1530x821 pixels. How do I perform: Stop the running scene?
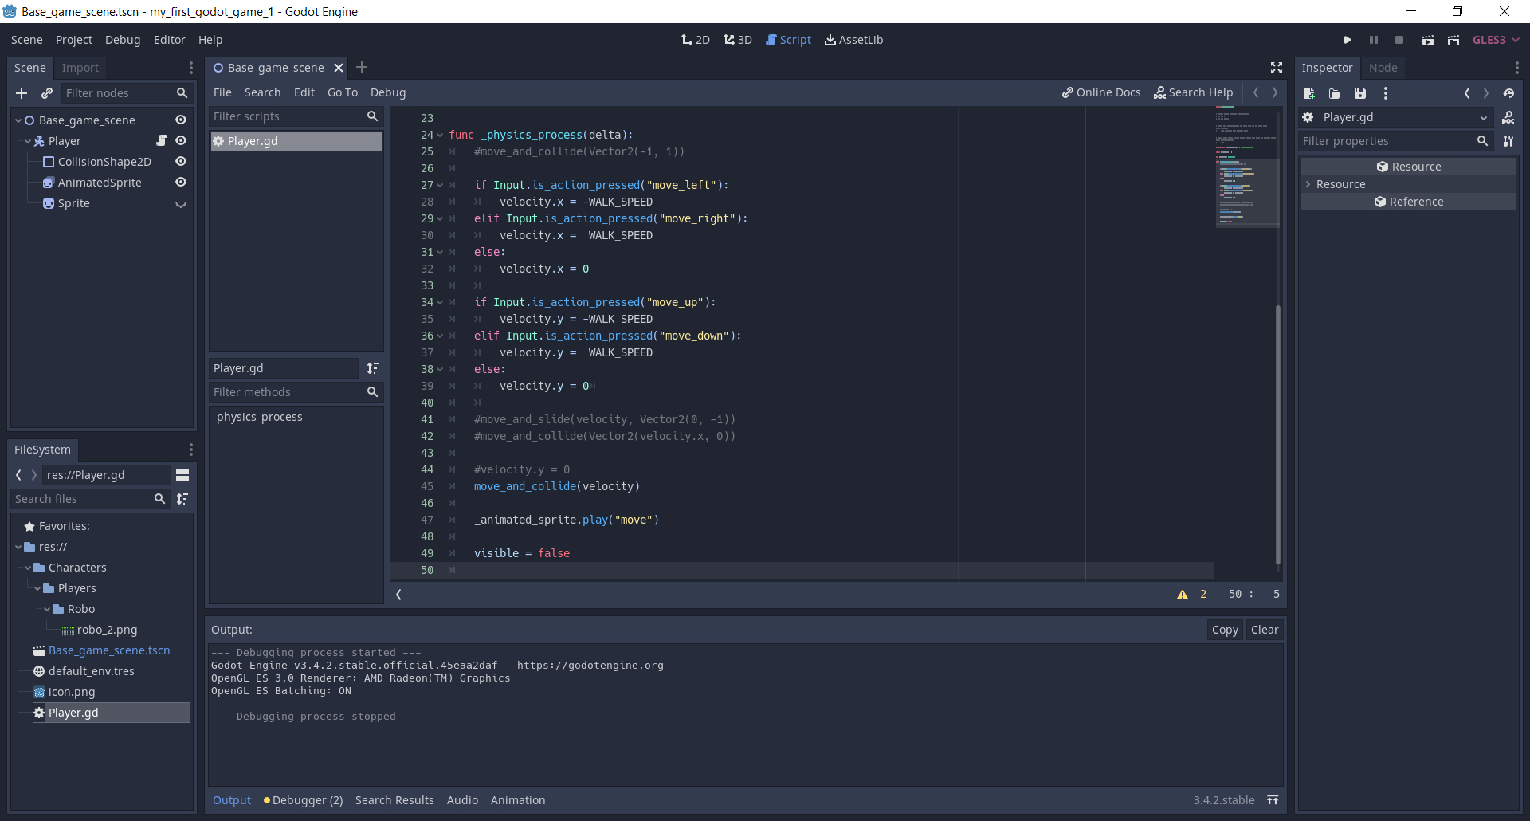click(1399, 40)
